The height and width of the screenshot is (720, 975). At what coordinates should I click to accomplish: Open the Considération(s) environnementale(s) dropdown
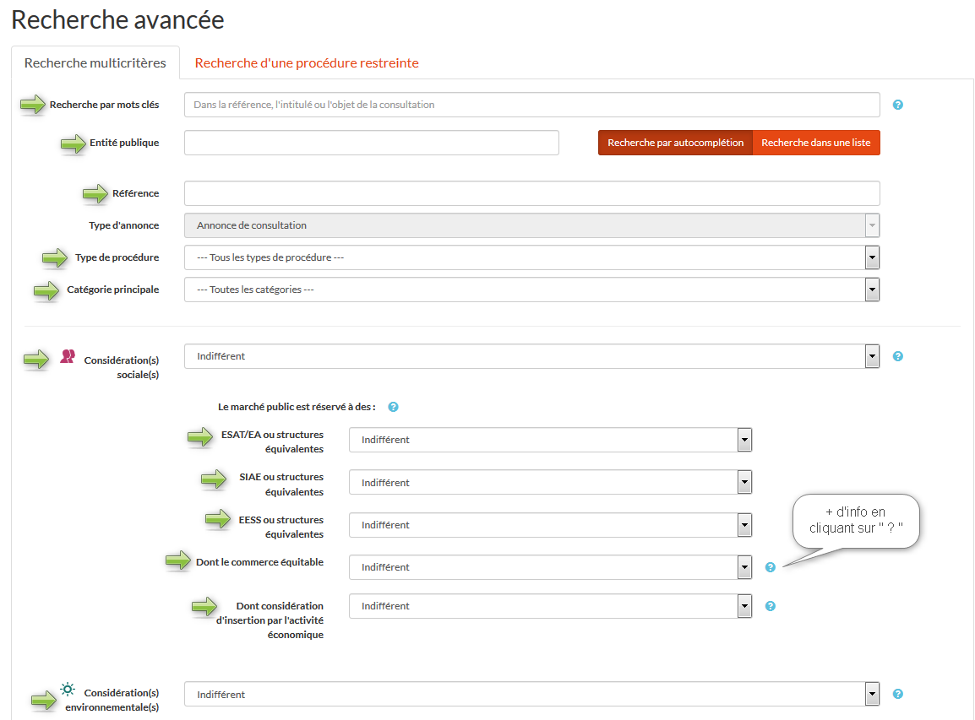point(531,694)
